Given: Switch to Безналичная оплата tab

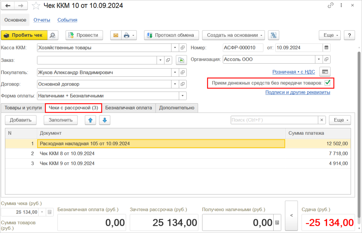Looking at the screenshot, I should point(129,108).
